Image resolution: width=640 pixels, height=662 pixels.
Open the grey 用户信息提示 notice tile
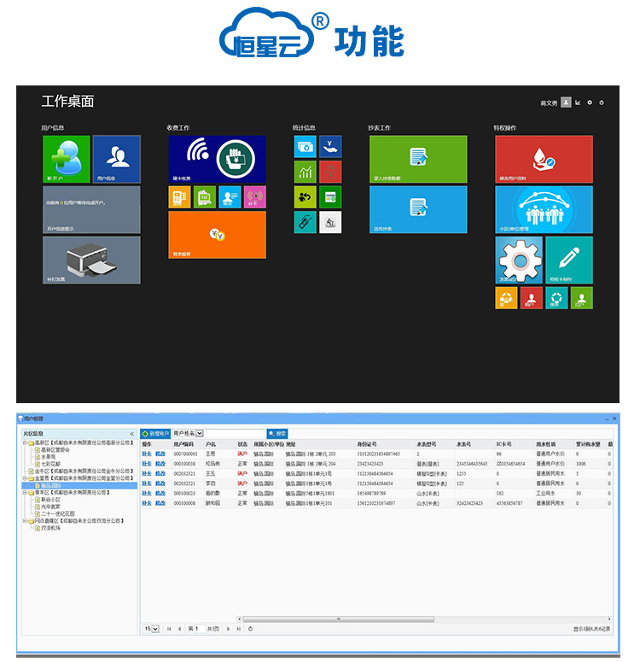pyautogui.click(x=91, y=209)
